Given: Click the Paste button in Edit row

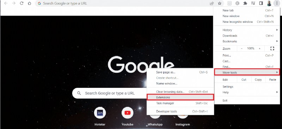Looking at the screenshot, I should [272, 80].
